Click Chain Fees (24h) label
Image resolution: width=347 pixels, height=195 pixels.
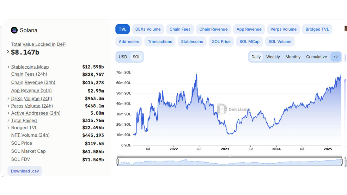29,74
